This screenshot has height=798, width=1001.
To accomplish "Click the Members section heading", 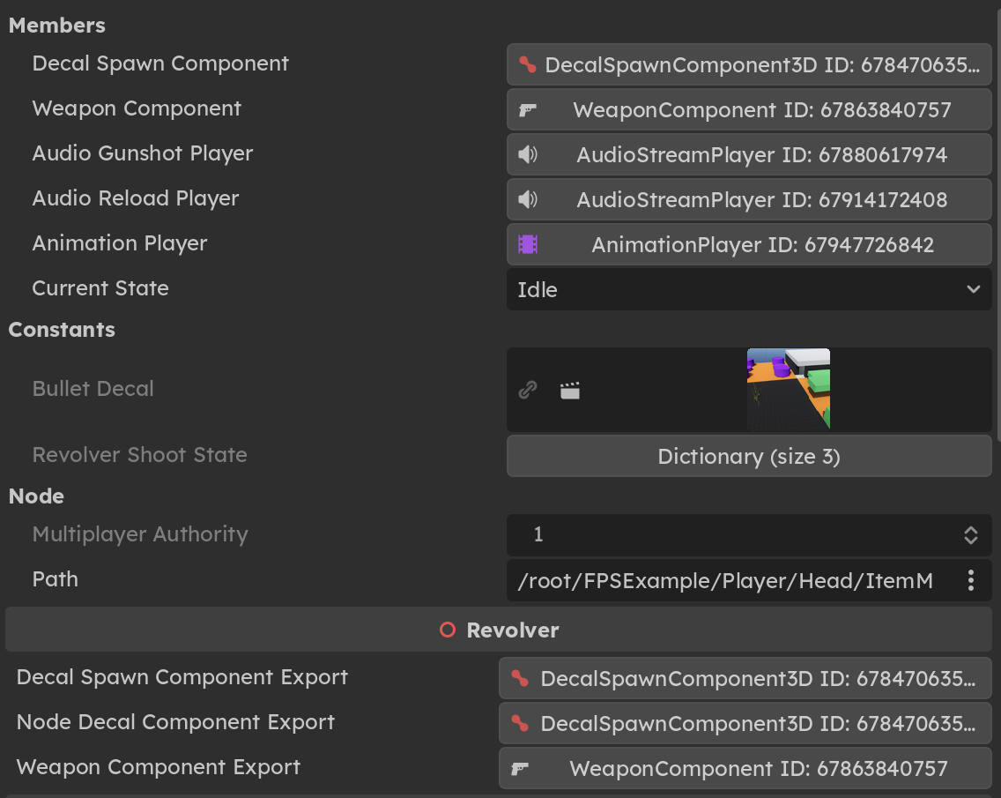I will click(56, 26).
